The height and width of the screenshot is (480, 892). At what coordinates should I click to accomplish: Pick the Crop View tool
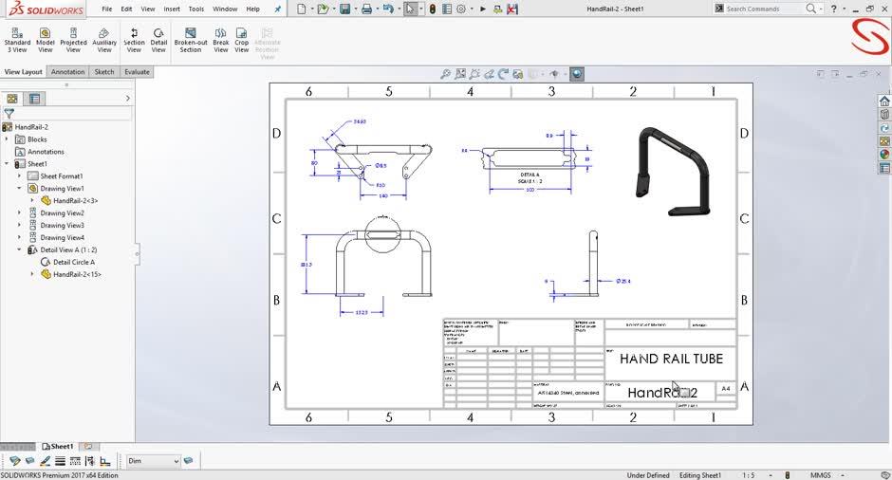242,39
